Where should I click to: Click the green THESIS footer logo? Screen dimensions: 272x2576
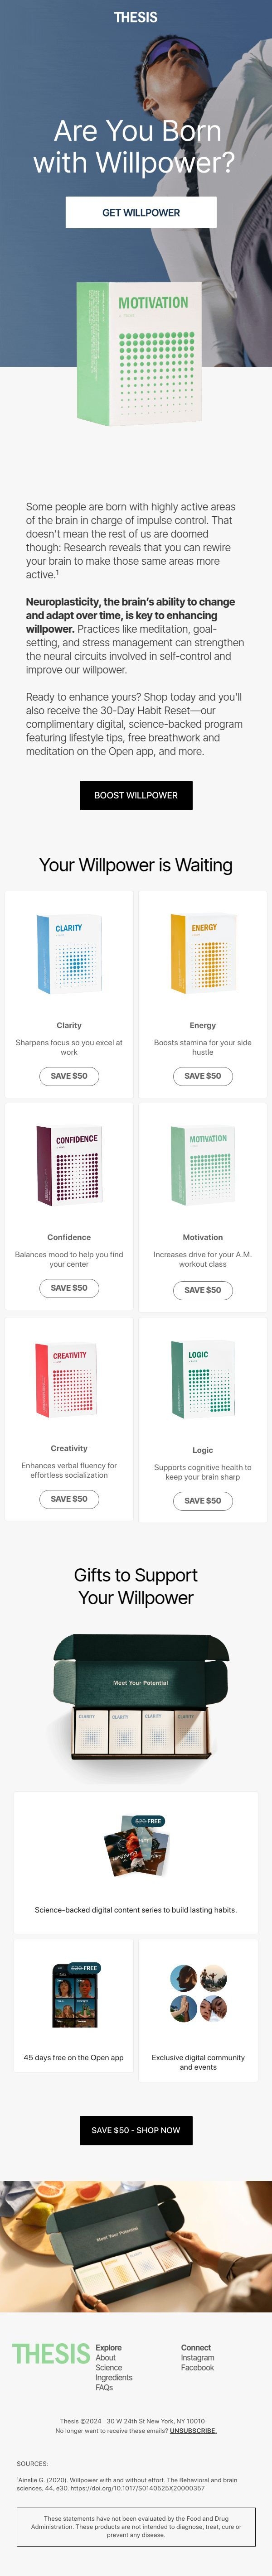pyautogui.click(x=51, y=2354)
